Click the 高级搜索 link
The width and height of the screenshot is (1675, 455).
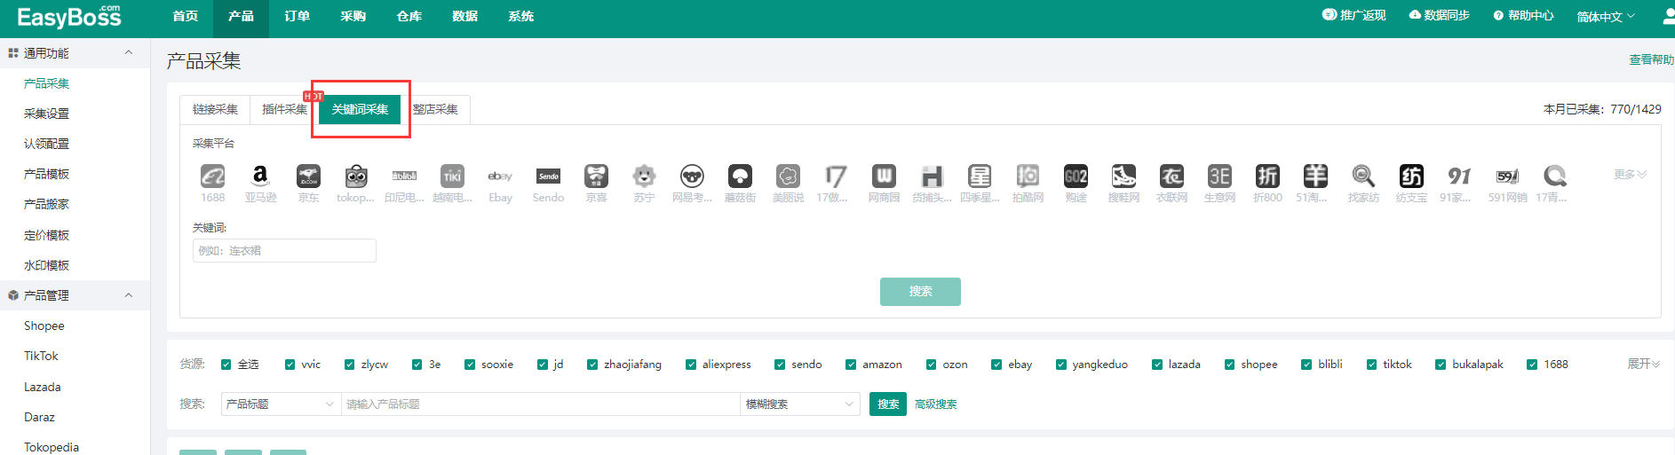pyautogui.click(x=936, y=404)
